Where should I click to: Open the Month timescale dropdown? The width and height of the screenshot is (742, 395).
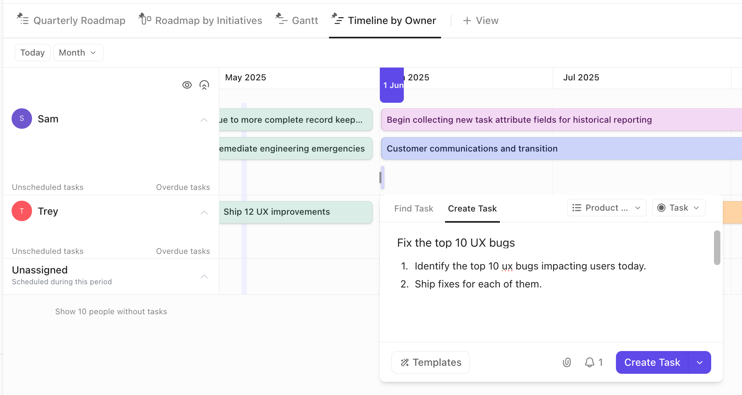click(x=78, y=53)
